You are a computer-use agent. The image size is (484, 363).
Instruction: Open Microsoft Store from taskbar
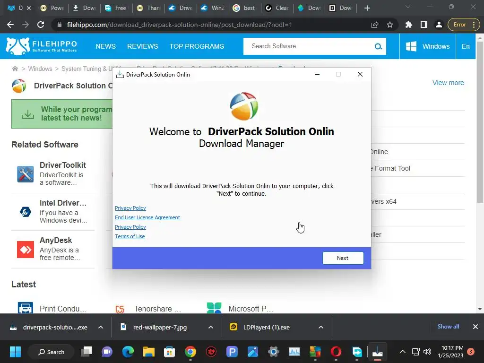[170, 352]
